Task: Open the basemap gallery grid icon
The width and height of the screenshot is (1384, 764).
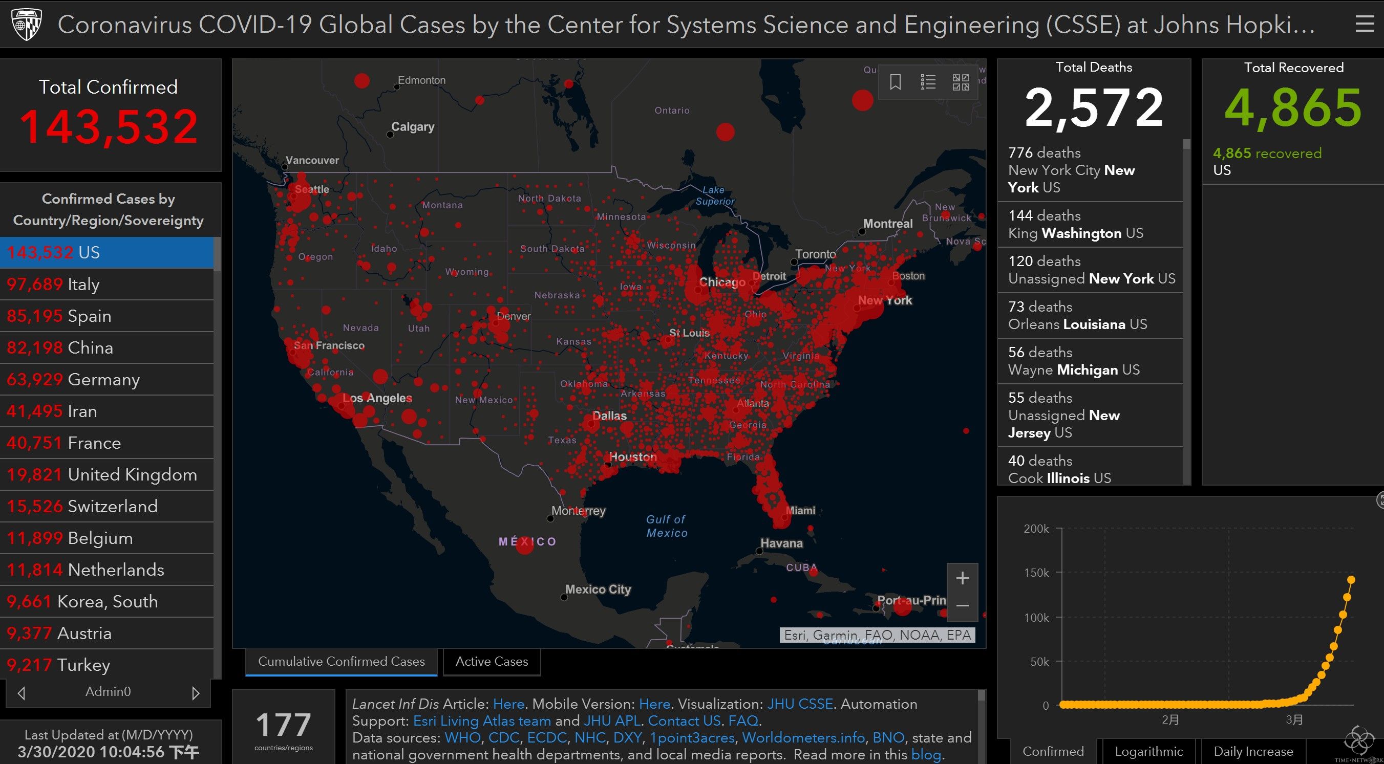Action: tap(961, 82)
